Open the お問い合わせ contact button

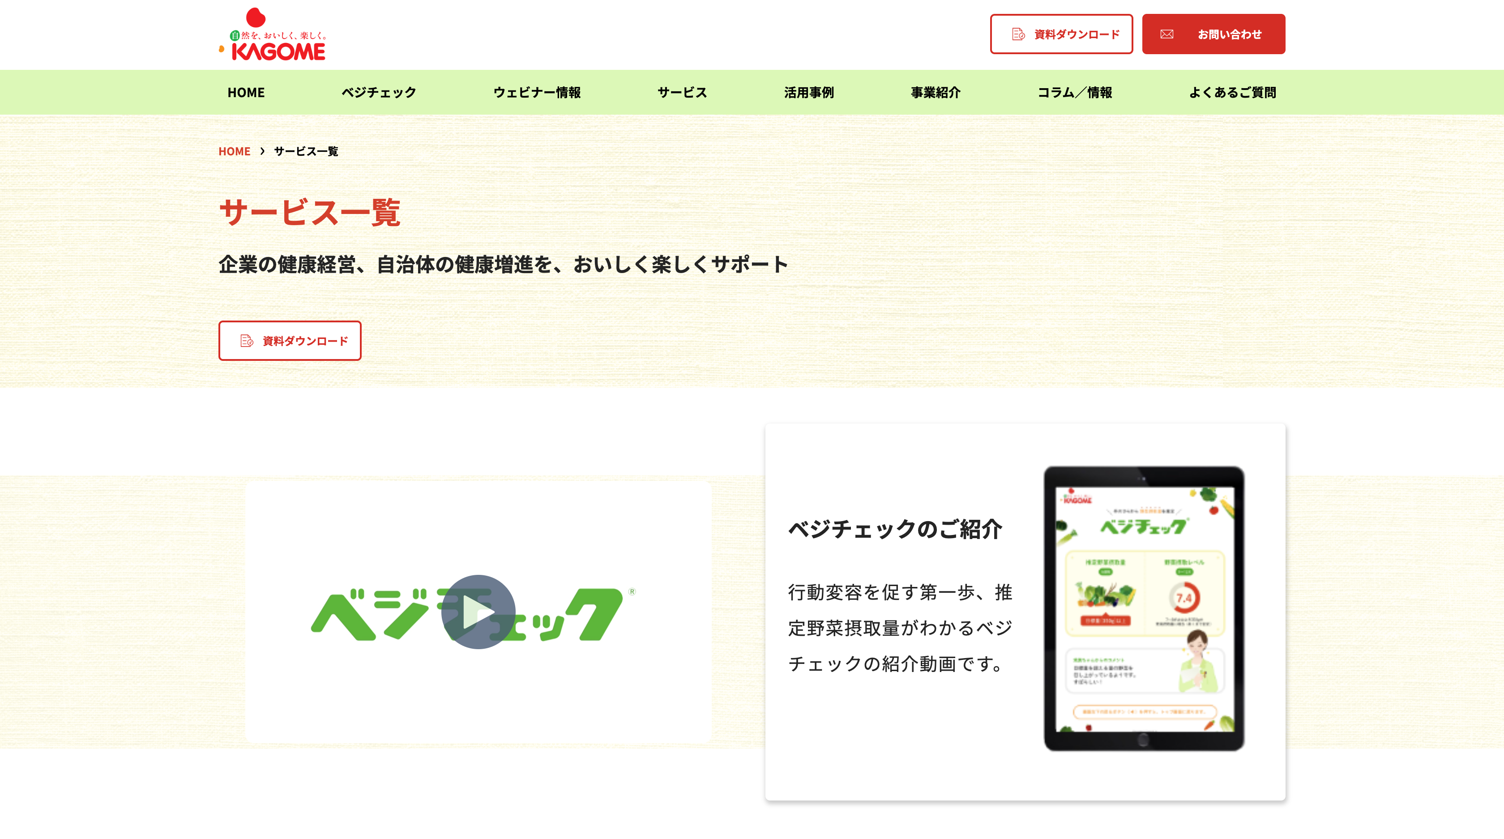tap(1214, 34)
